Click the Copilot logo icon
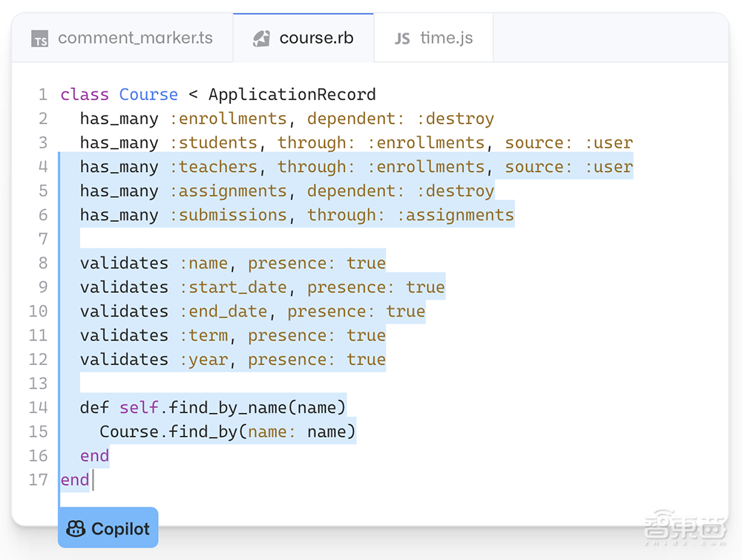 coord(76,529)
